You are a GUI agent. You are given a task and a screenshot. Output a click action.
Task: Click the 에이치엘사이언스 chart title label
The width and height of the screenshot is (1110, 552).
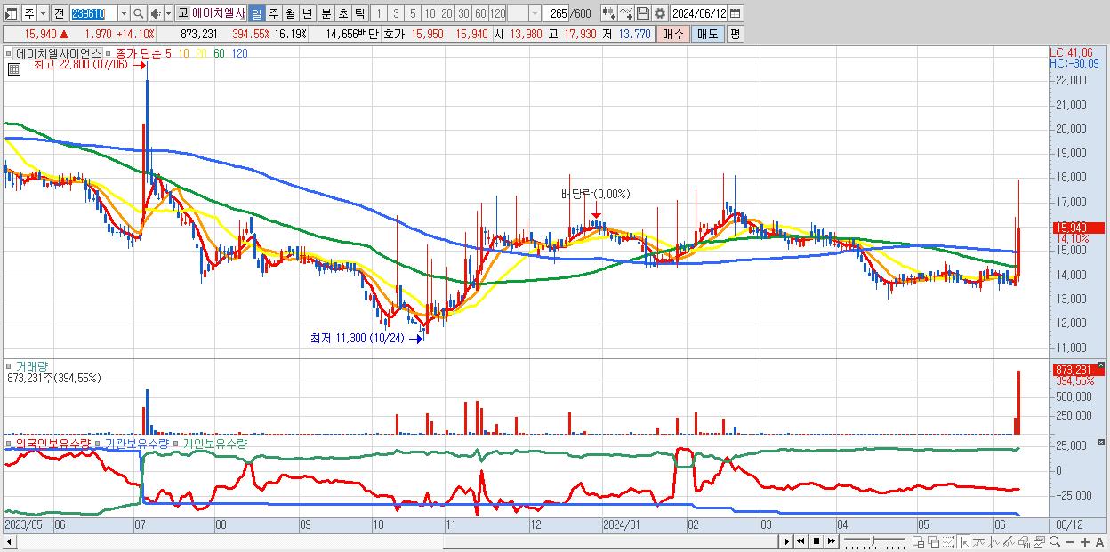click(x=59, y=53)
